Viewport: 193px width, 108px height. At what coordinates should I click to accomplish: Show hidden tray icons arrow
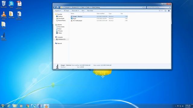click(176, 106)
